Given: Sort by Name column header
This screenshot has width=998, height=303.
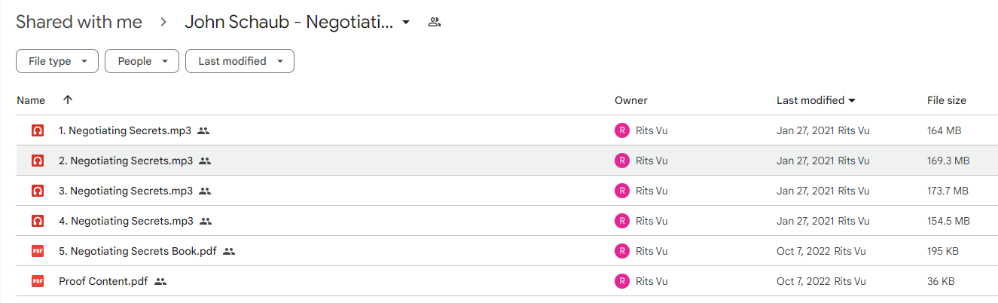Looking at the screenshot, I should coord(31,100).
